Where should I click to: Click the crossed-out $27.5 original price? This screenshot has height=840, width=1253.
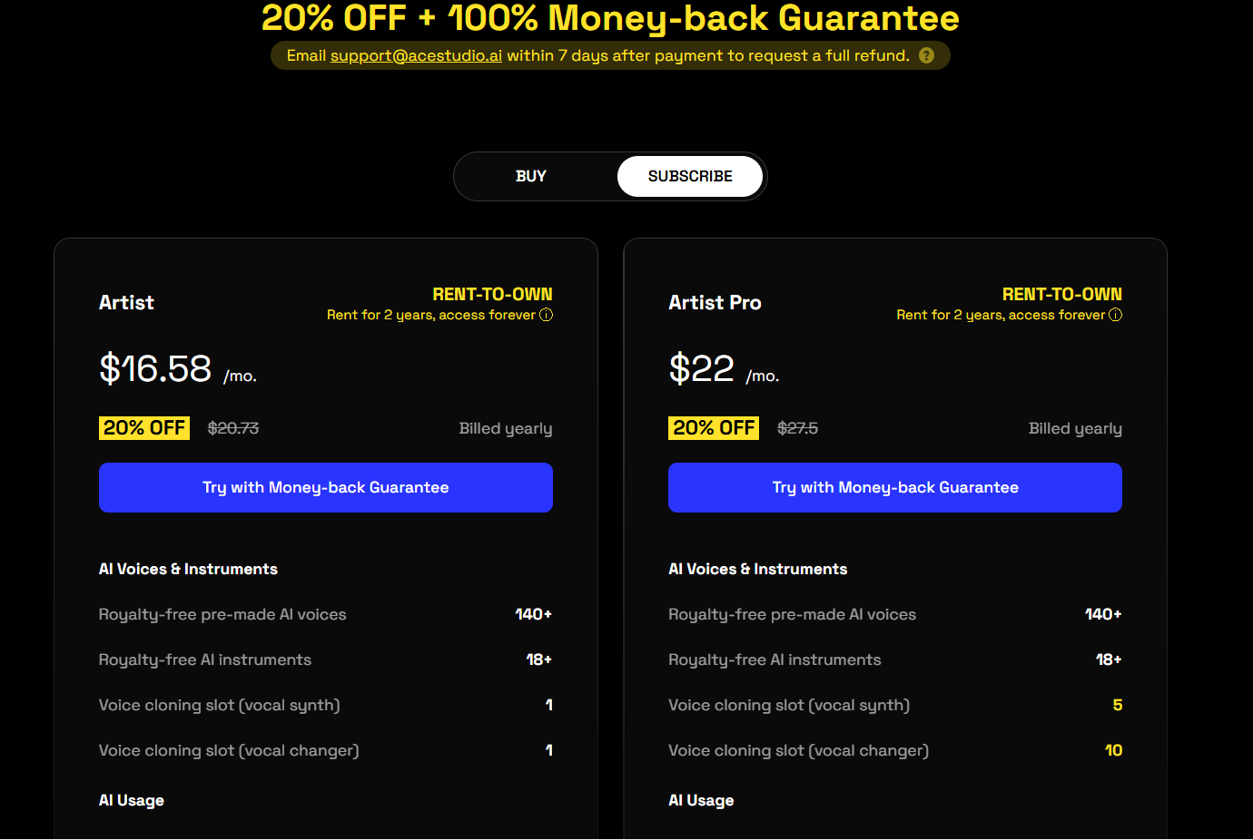pos(797,428)
